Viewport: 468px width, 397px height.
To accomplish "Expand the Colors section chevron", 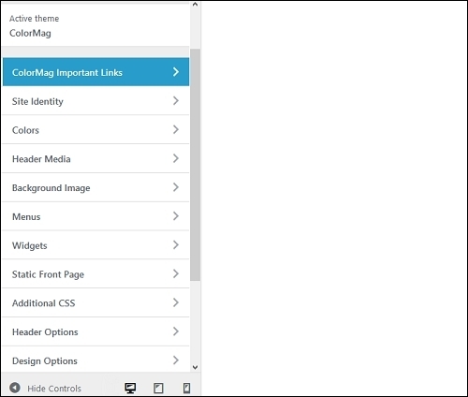I will pyautogui.click(x=176, y=129).
